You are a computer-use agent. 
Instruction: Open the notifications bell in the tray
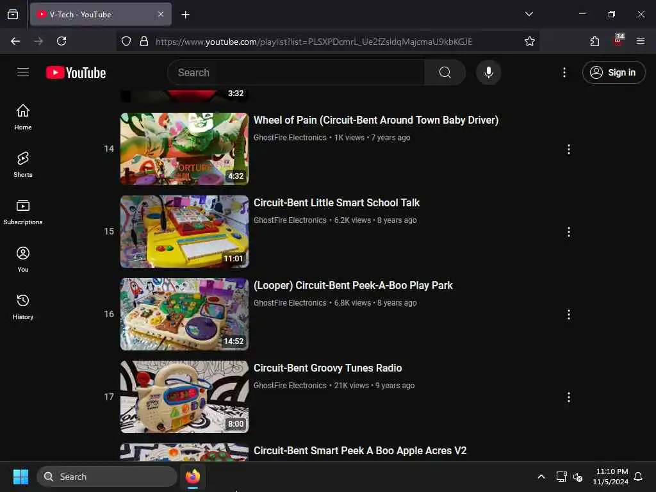(639, 477)
